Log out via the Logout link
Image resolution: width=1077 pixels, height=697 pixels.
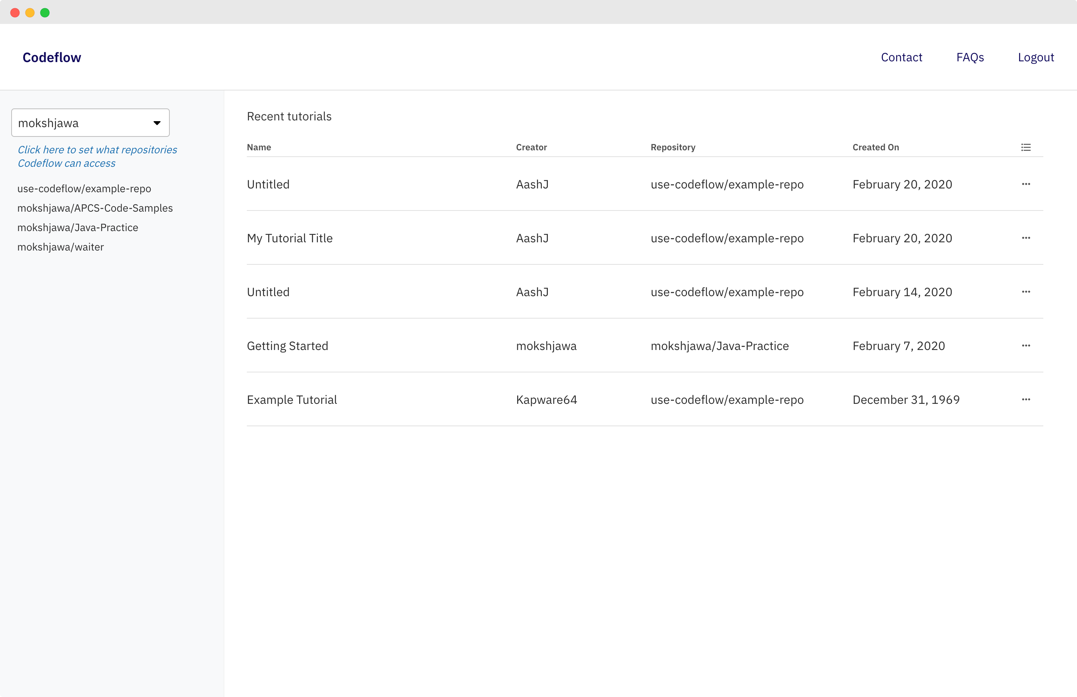coord(1036,58)
